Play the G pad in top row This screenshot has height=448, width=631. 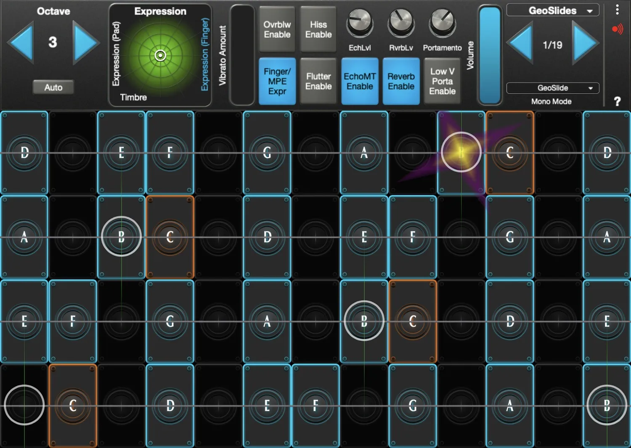coord(267,152)
